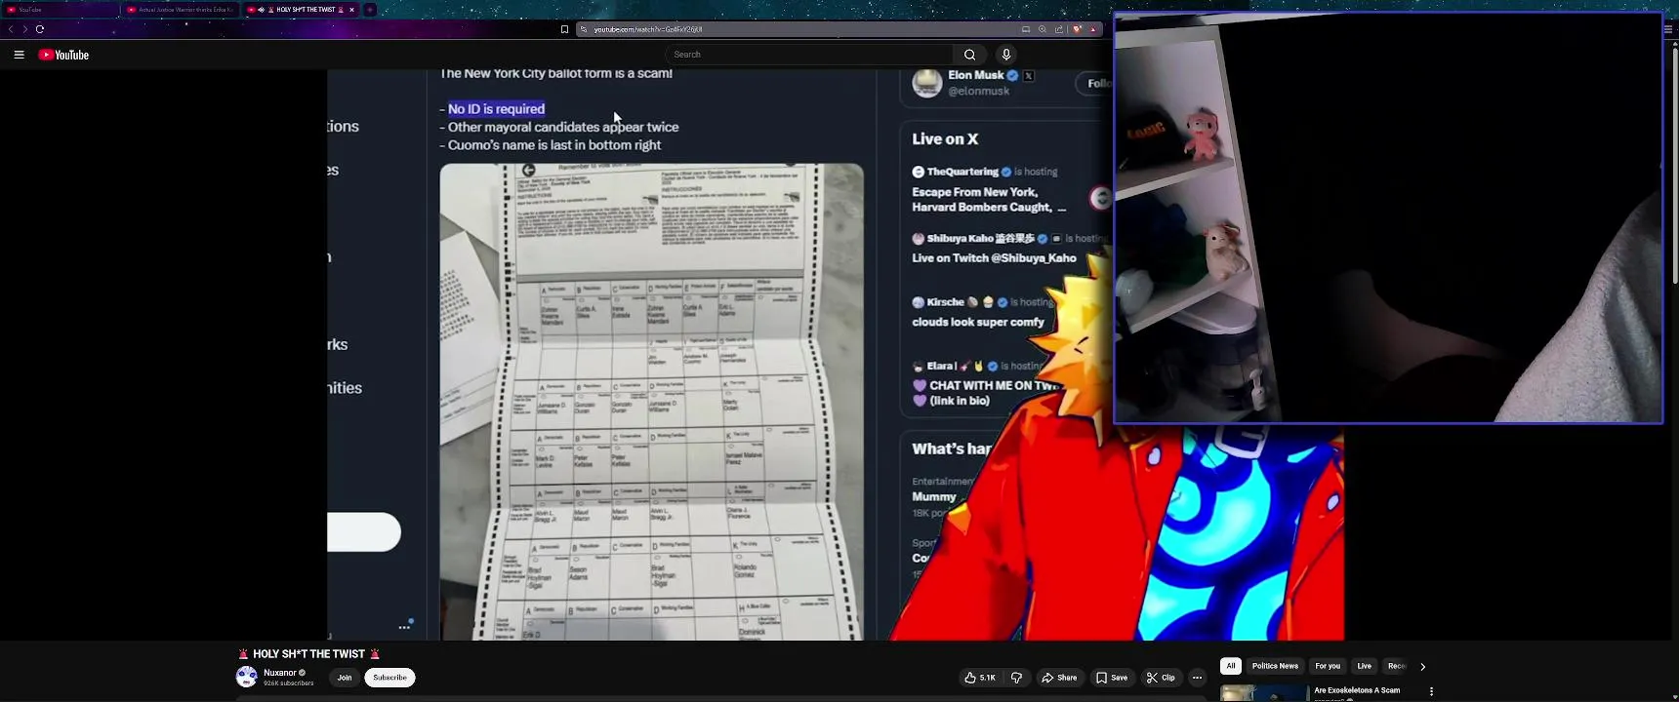Click the share icon in the address bar
1679x702 pixels.
coord(1059,29)
